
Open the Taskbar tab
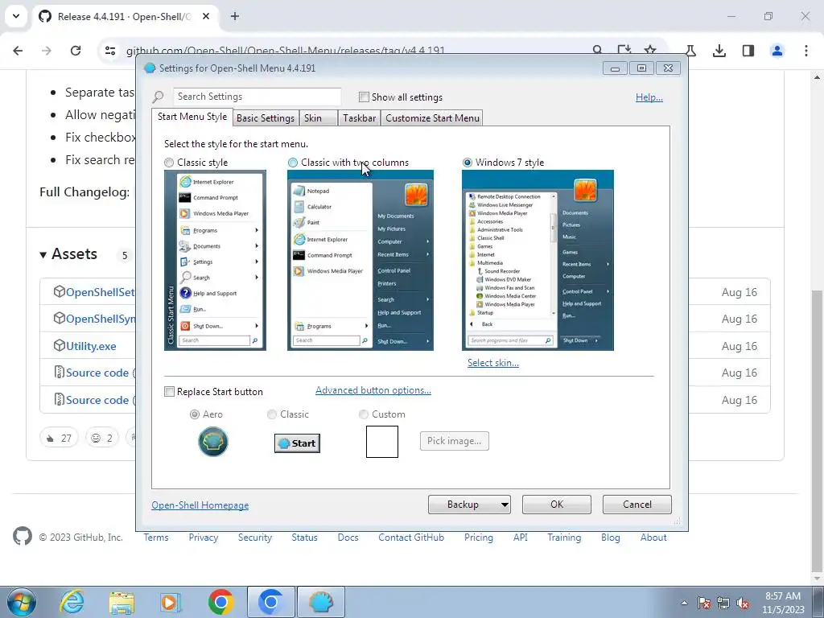pyautogui.click(x=360, y=118)
